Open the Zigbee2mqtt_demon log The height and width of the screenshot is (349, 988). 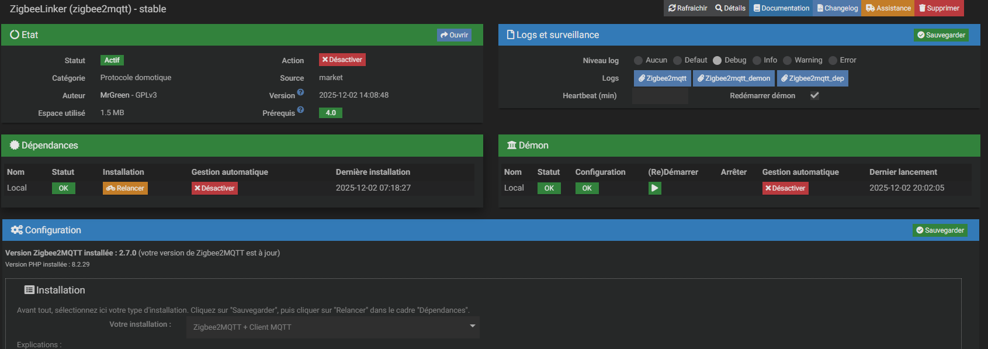point(734,78)
